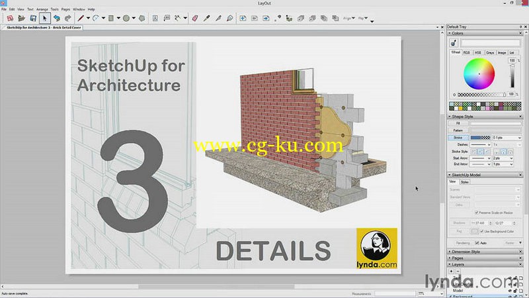Click the brightness vertical slider
This screenshot has width=529, height=298.
(512, 76)
